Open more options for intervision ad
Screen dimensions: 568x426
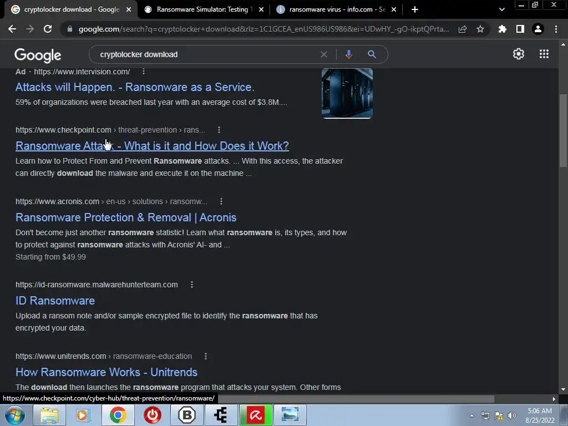coord(144,72)
